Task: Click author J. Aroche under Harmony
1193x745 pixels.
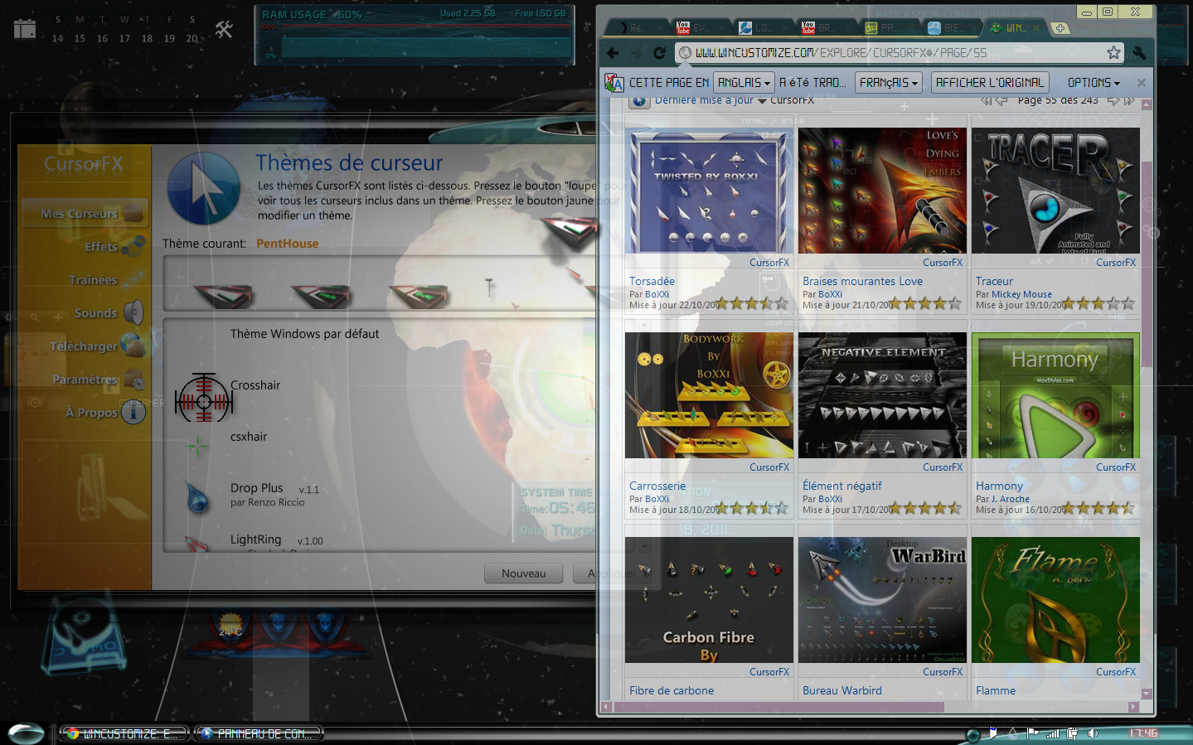Action: [1011, 499]
